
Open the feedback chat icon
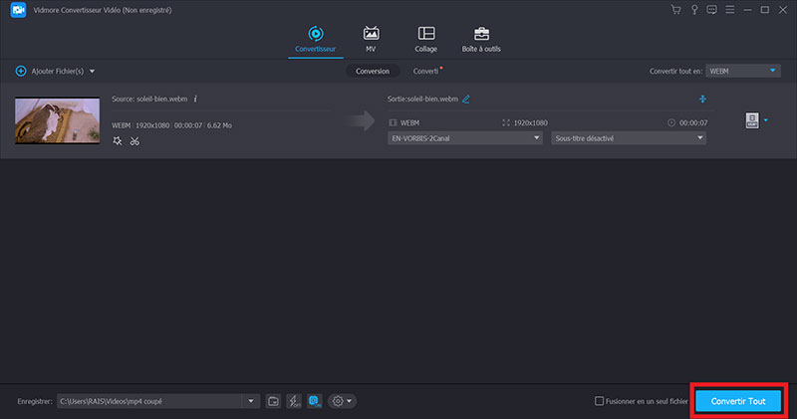(711, 10)
